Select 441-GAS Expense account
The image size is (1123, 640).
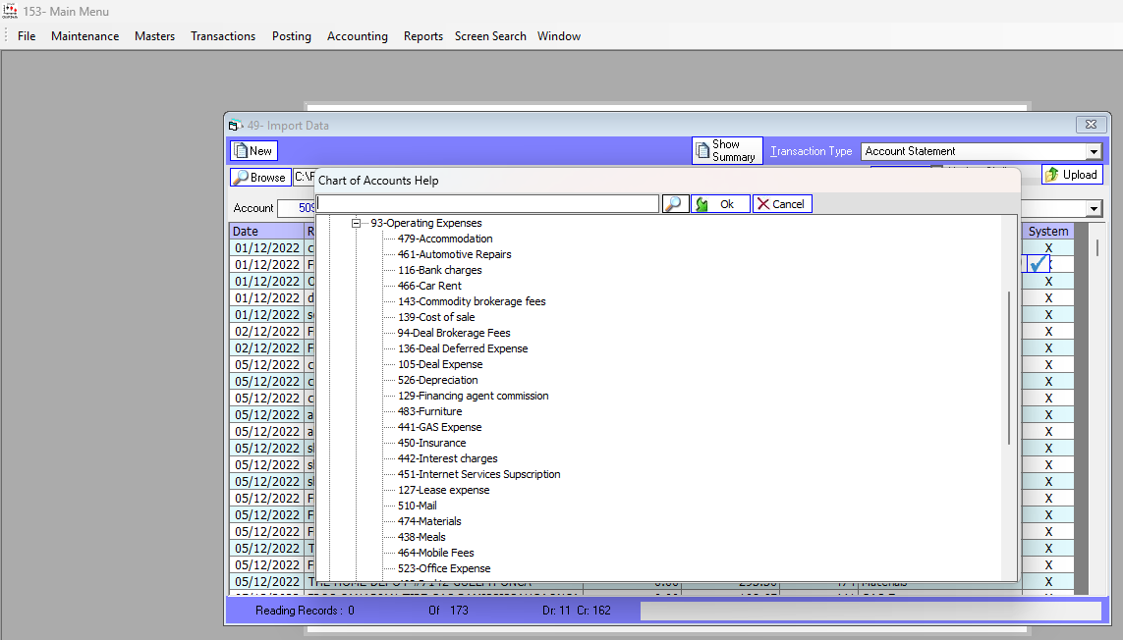click(439, 428)
